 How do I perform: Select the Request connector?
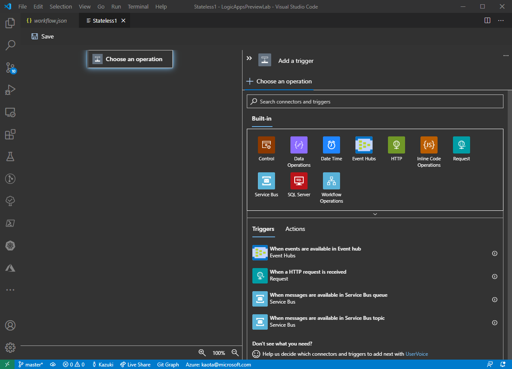(x=462, y=149)
